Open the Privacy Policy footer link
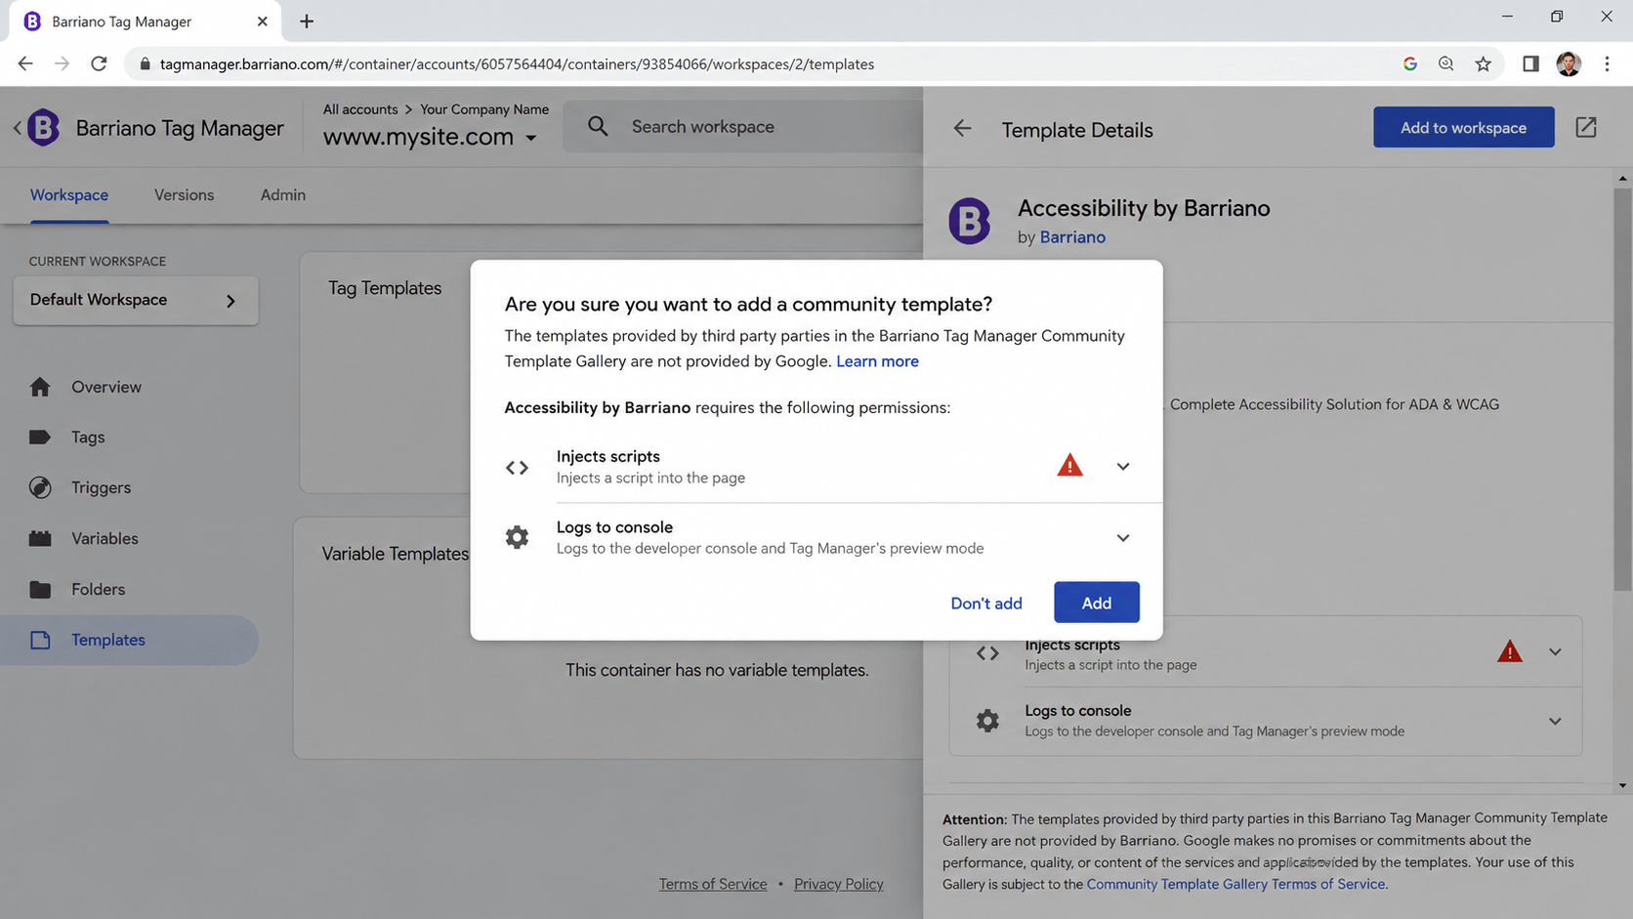Image resolution: width=1633 pixels, height=919 pixels. pos(839,884)
